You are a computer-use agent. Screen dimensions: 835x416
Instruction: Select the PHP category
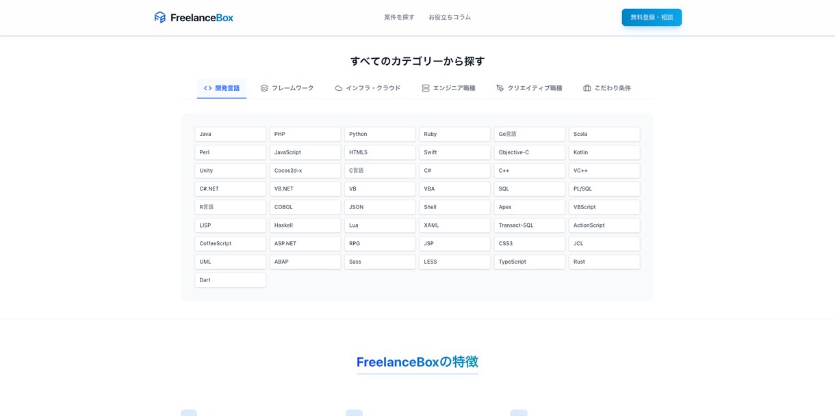click(x=305, y=135)
